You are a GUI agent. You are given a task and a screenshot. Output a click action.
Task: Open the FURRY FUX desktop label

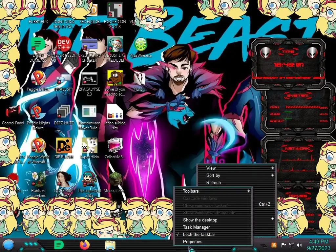click(x=38, y=22)
